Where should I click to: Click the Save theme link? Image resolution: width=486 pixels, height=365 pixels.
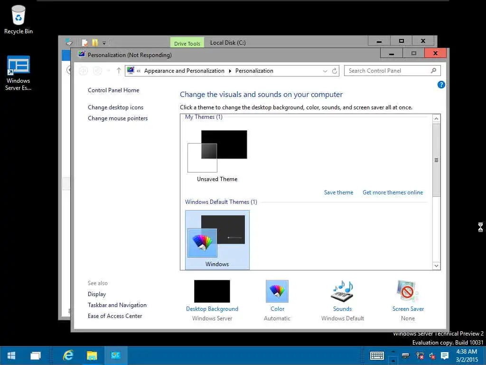[x=338, y=192]
